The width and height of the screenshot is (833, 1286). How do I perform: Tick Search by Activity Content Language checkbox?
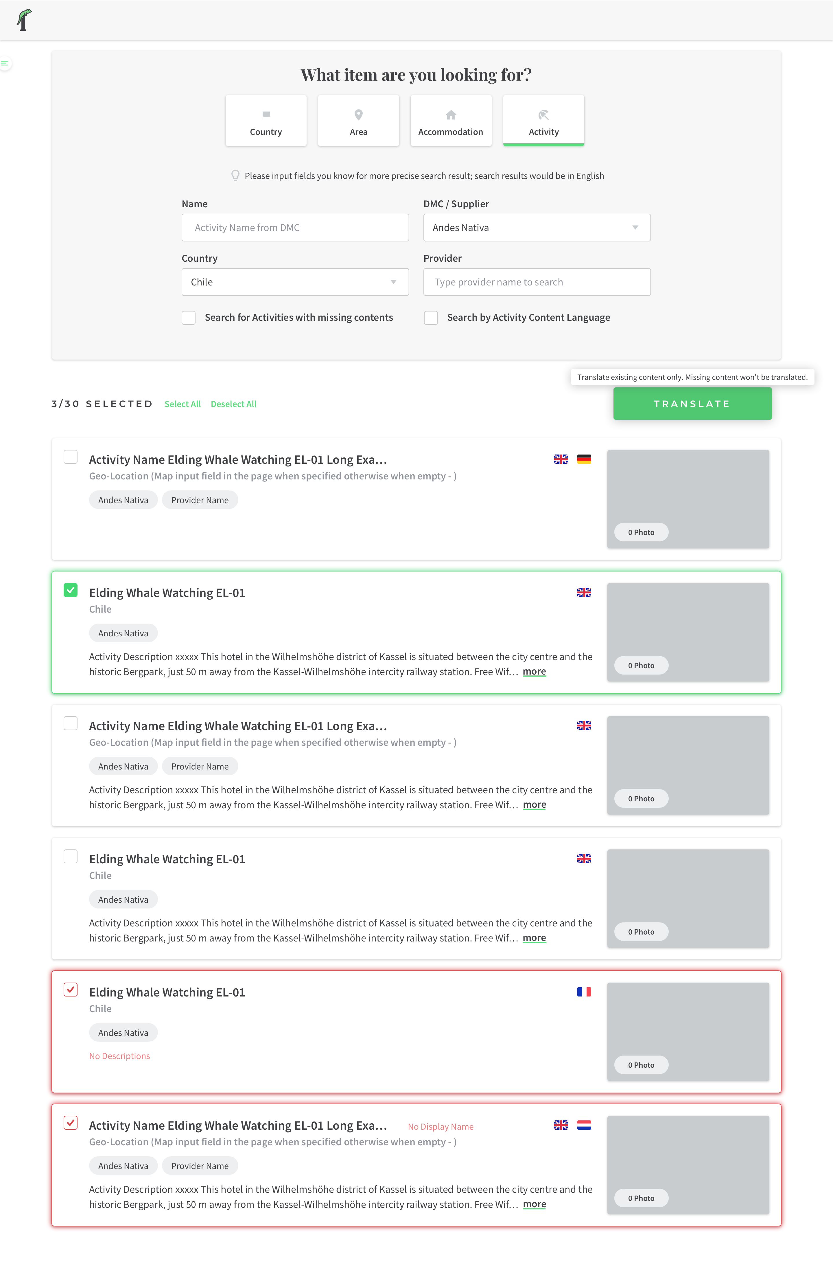[x=431, y=318]
